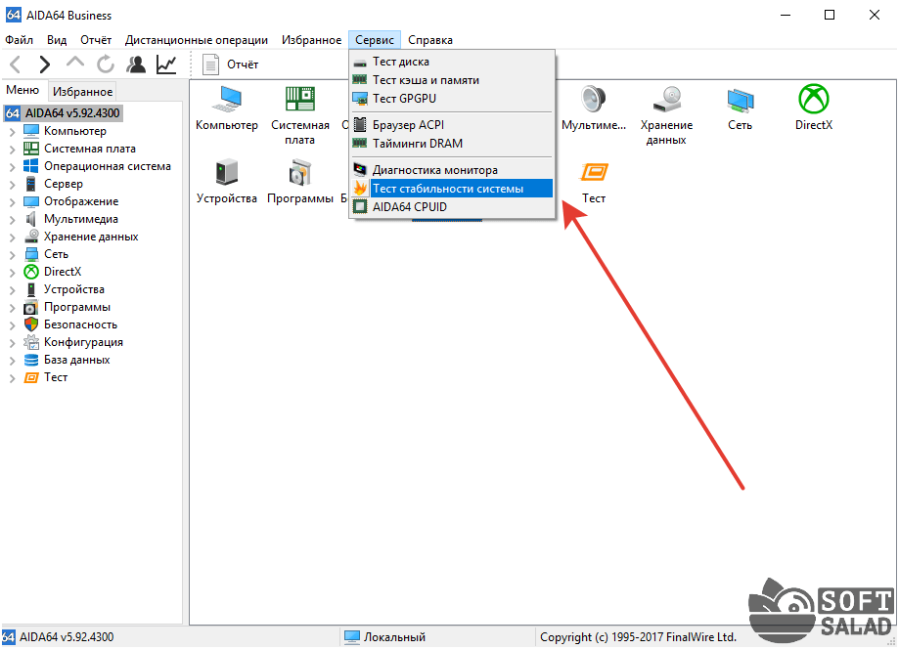The height and width of the screenshot is (649, 899).
Task: Choose Тест GPGPU from the menu
Action: pyautogui.click(x=452, y=99)
